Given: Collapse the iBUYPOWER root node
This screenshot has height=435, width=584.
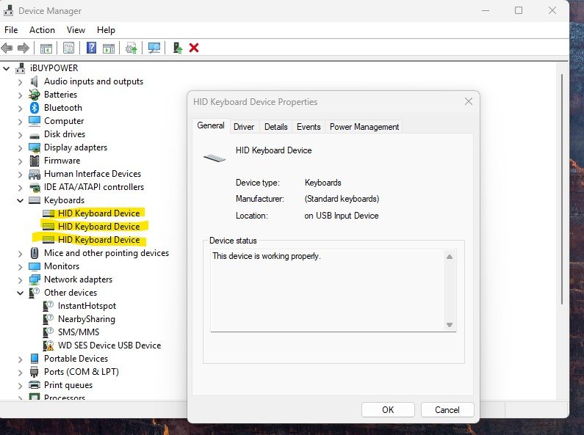Looking at the screenshot, I should [x=7, y=68].
